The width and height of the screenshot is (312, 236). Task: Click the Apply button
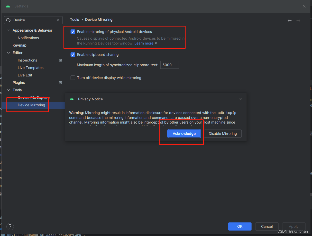(x=293, y=226)
